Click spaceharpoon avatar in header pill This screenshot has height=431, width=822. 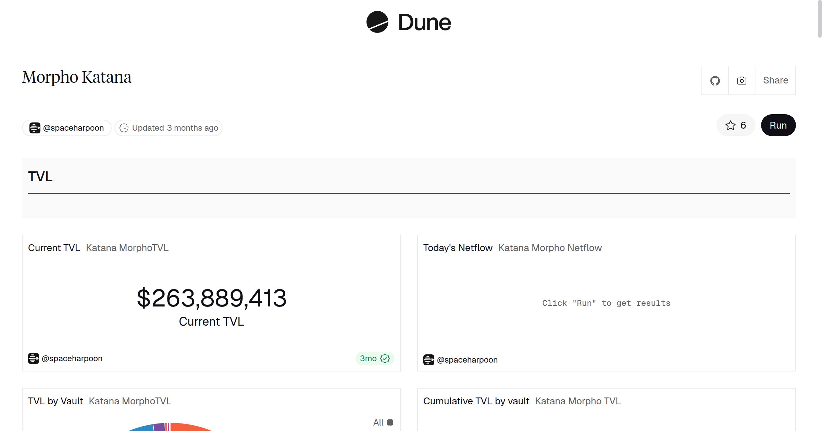pyautogui.click(x=35, y=128)
